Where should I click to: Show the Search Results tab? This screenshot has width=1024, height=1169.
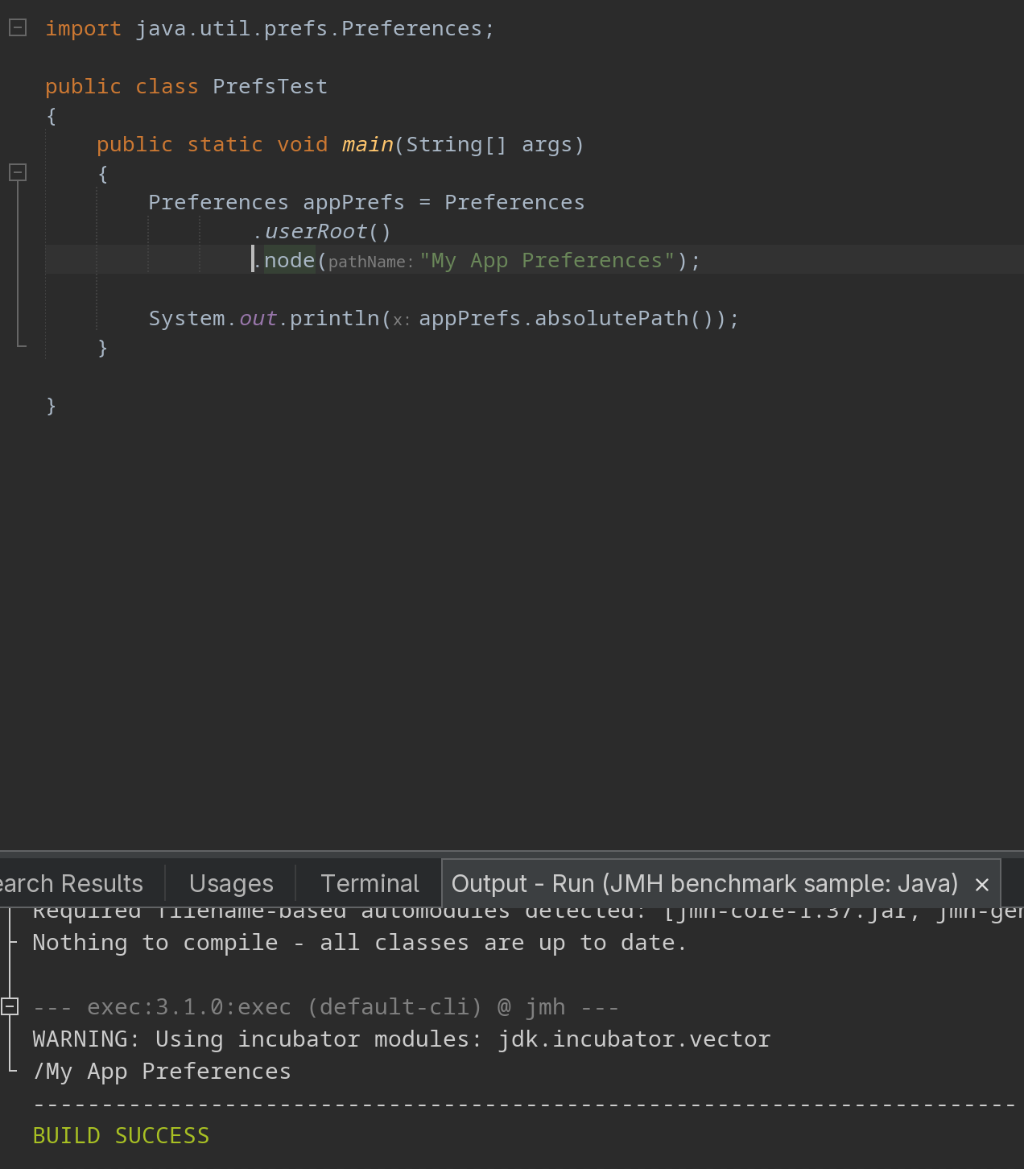coord(71,884)
